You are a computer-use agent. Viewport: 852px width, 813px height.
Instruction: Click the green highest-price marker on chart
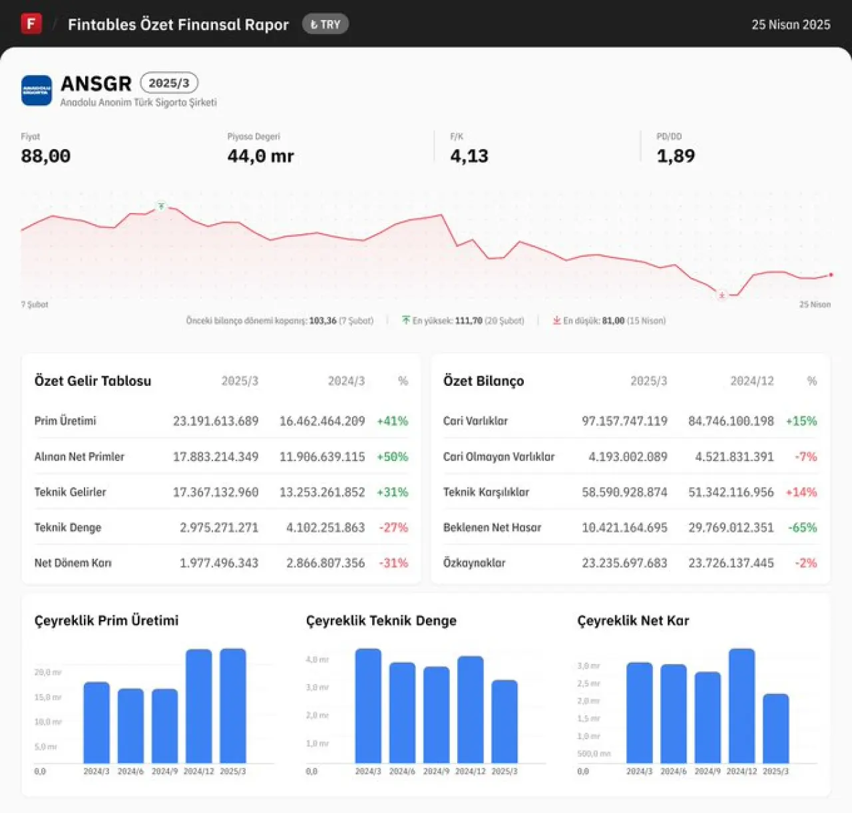161,206
